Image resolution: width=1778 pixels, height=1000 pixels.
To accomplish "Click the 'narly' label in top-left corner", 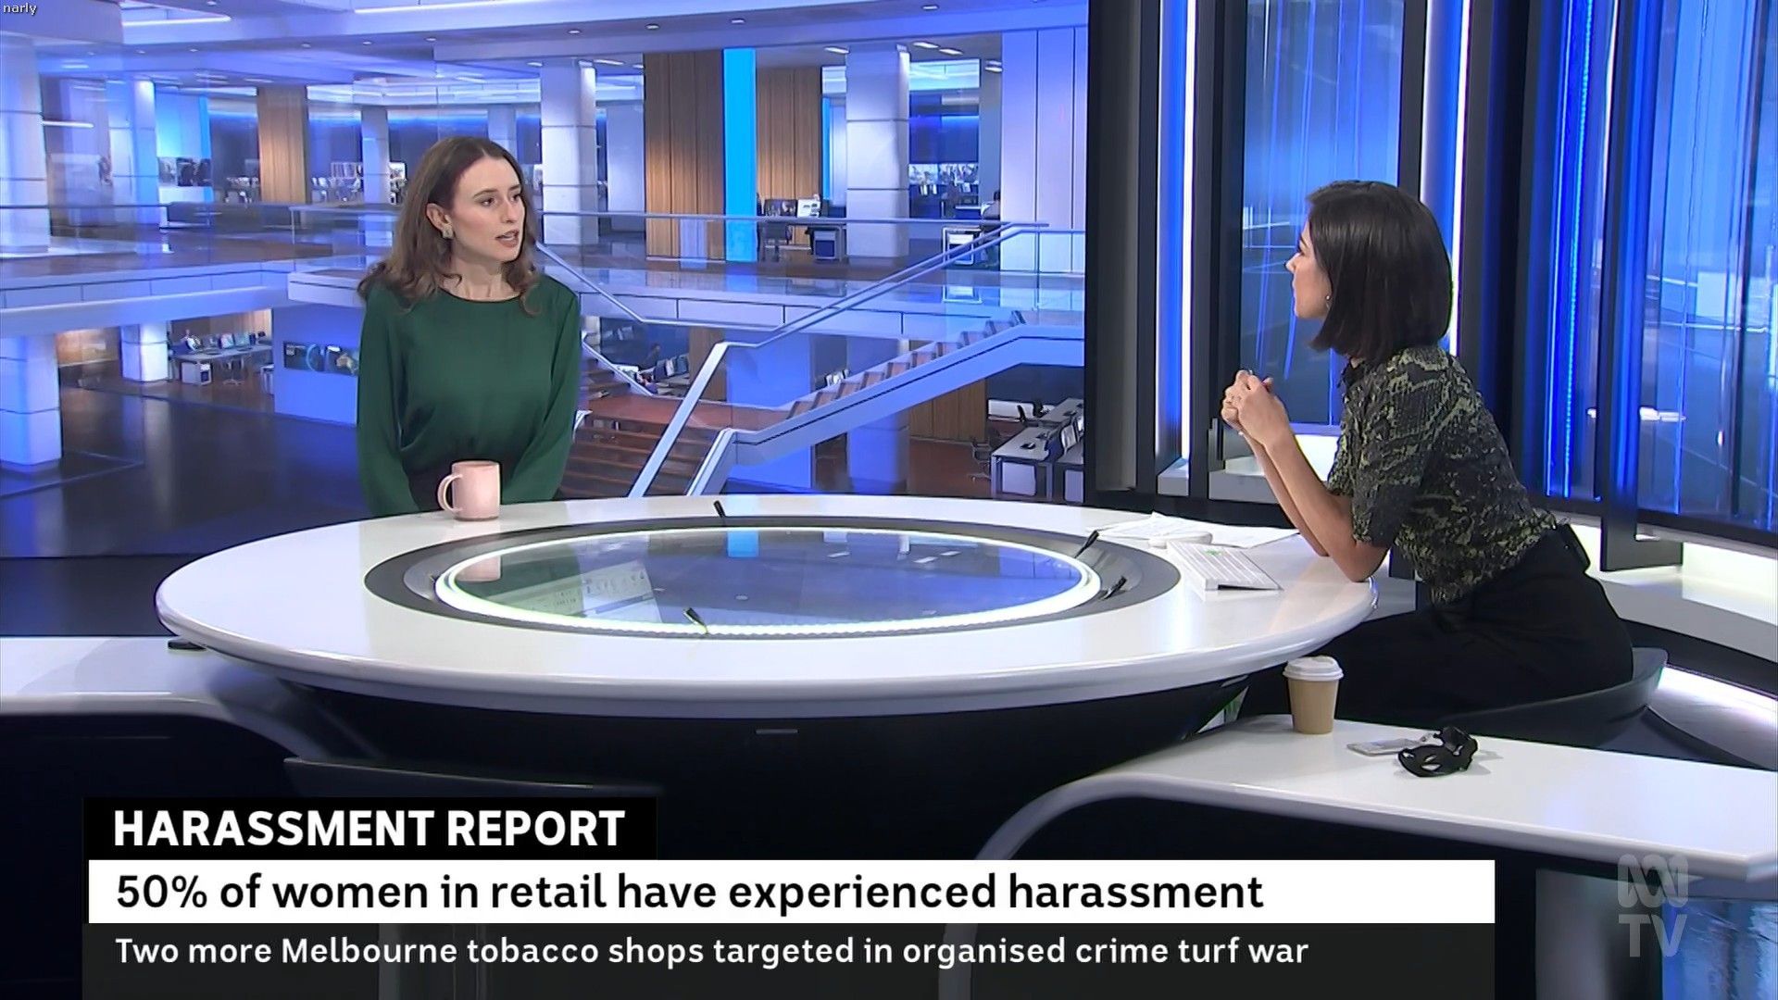I will point(19,8).
